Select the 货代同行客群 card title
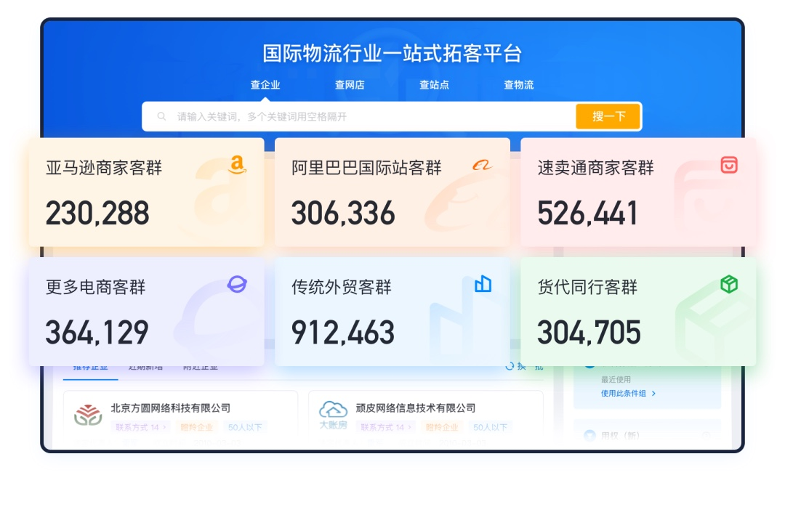Viewport: 785px width, 523px height. [x=587, y=287]
